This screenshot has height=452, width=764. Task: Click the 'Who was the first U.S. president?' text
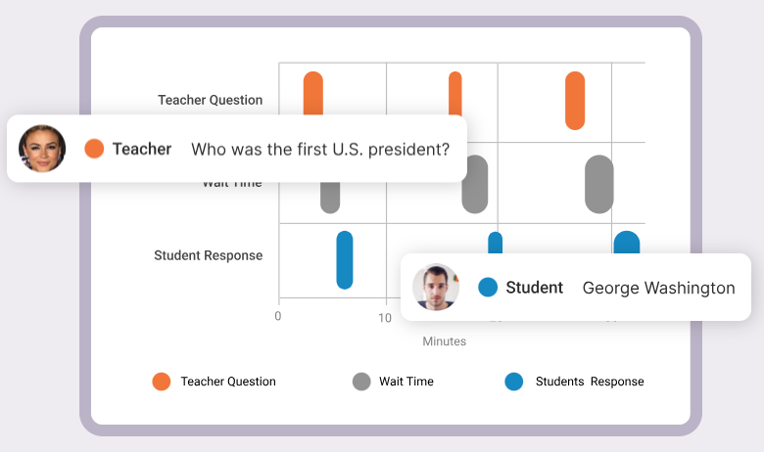click(320, 149)
